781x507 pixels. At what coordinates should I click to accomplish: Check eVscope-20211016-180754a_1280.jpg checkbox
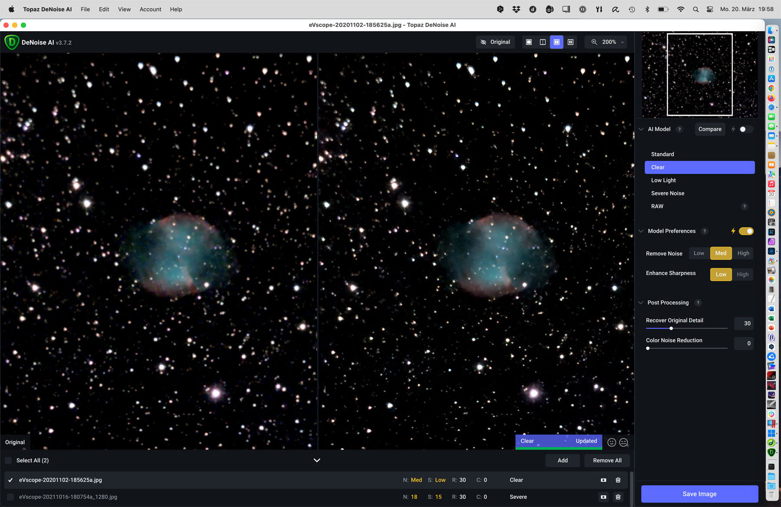(x=10, y=497)
